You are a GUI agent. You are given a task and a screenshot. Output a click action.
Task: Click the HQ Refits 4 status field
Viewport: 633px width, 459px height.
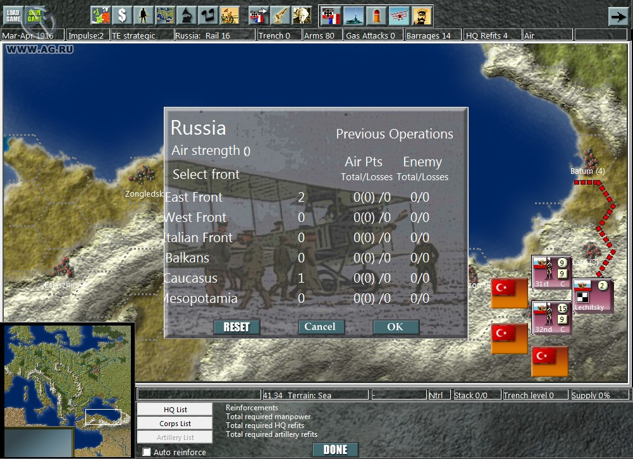[x=493, y=35]
